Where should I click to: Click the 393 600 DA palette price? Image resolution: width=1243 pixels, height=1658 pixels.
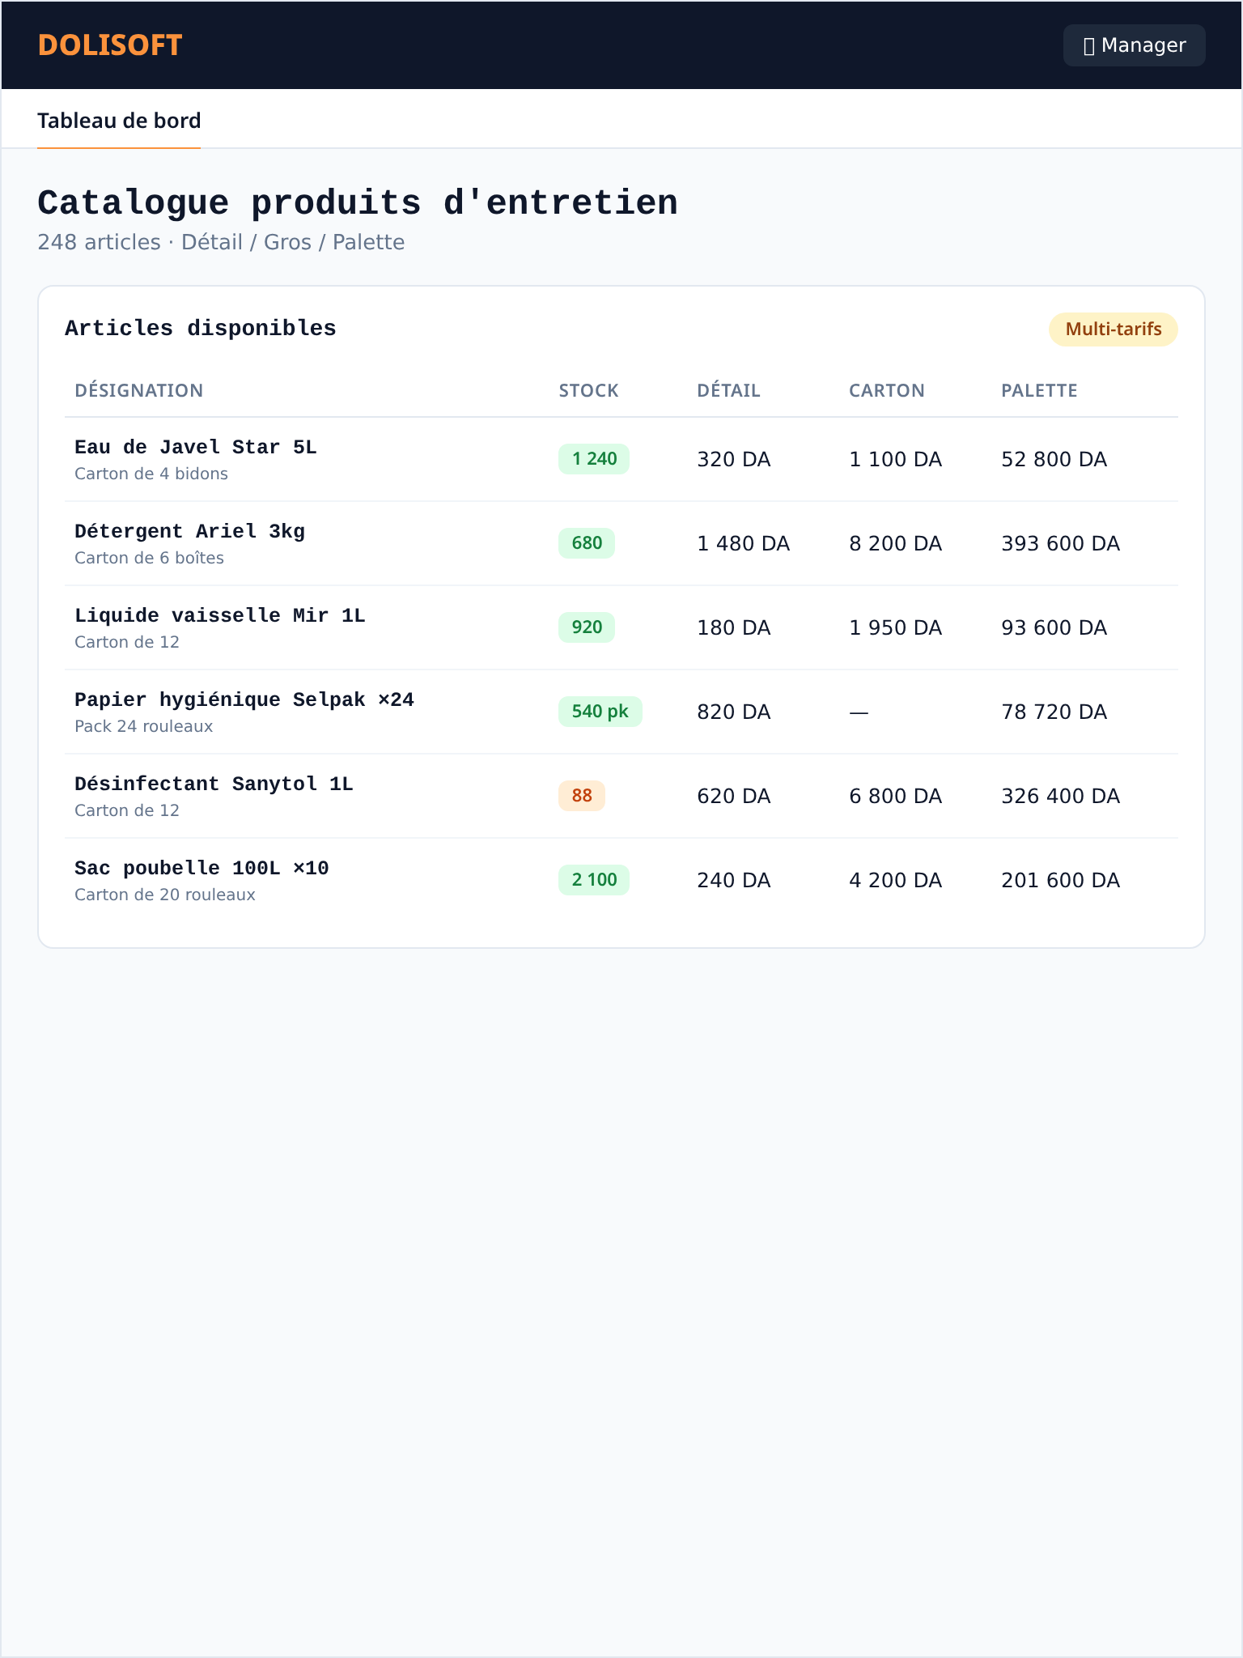(x=1060, y=543)
